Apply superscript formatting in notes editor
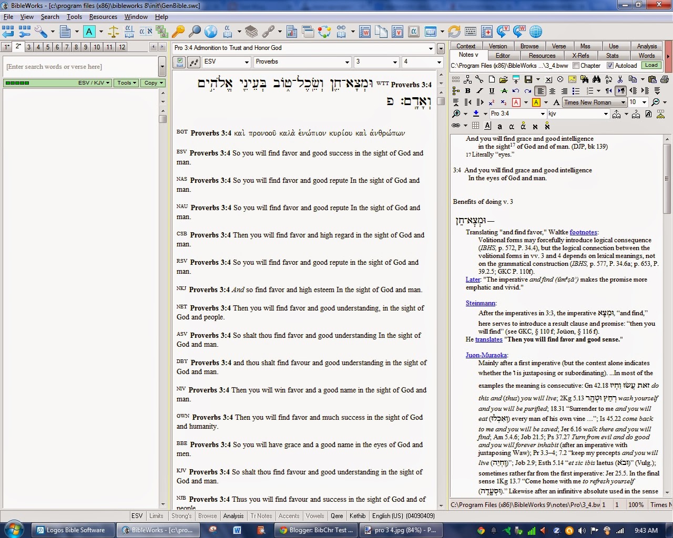The width and height of the screenshot is (673, 538). click(x=491, y=102)
